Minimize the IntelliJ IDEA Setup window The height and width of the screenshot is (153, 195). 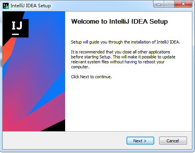(159, 4)
